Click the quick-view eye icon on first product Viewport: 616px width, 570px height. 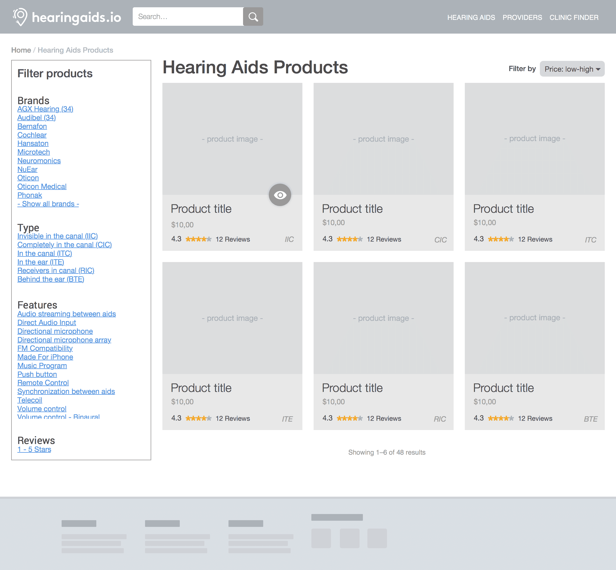click(x=279, y=195)
